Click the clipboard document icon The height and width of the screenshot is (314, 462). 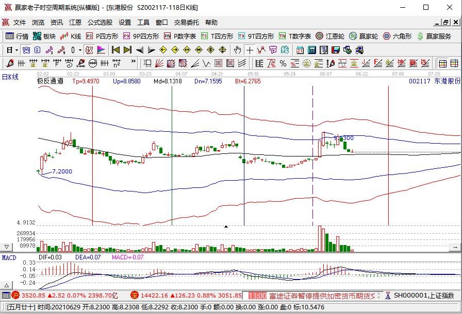[x=38, y=50]
